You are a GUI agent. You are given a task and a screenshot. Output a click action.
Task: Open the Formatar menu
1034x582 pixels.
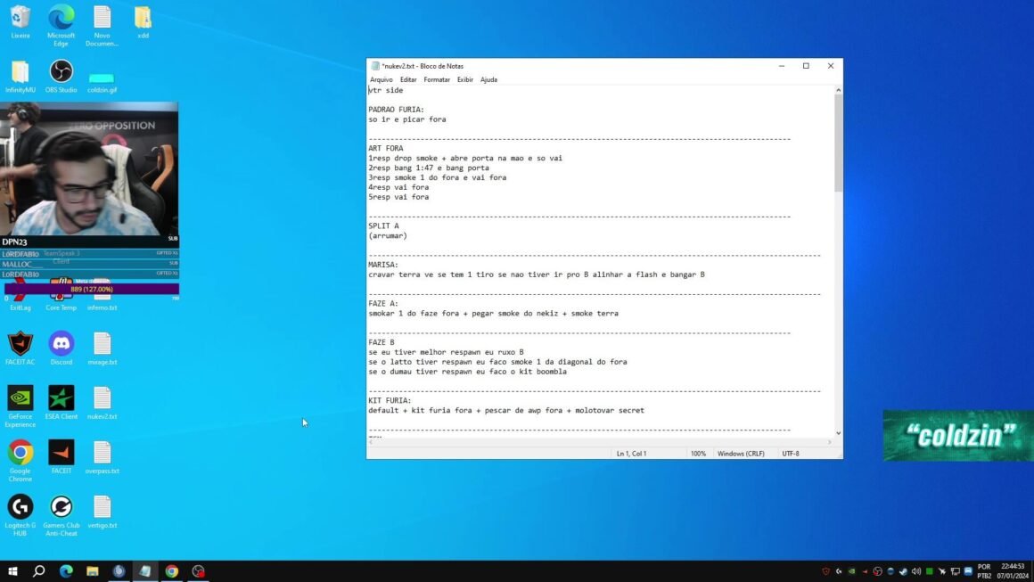(437, 79)
